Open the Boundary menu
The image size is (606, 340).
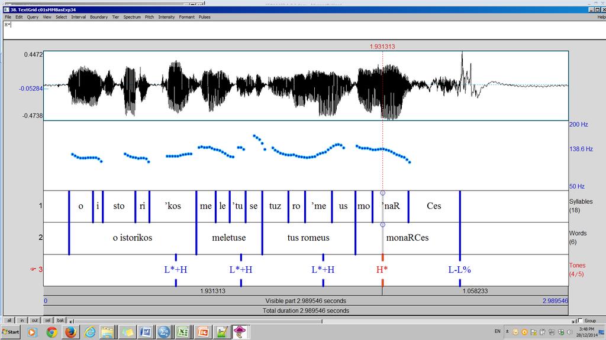99,17
